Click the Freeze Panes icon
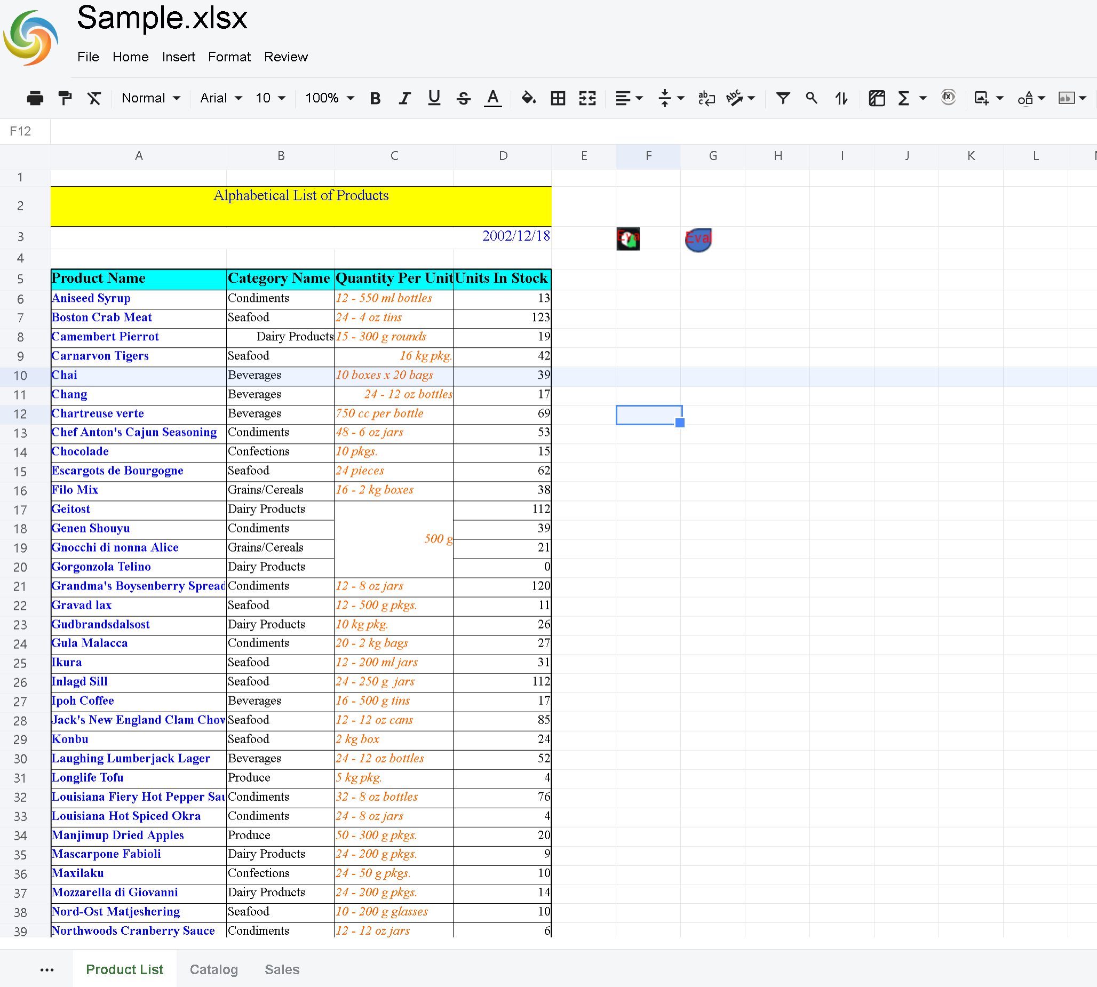Image resolution: width=1097 pixels, height=987 pixels. click(x=876, y=98)
